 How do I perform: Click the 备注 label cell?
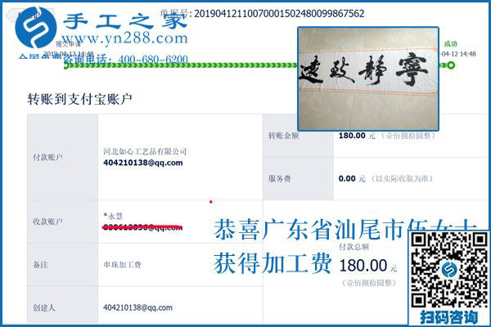point(62,265)
